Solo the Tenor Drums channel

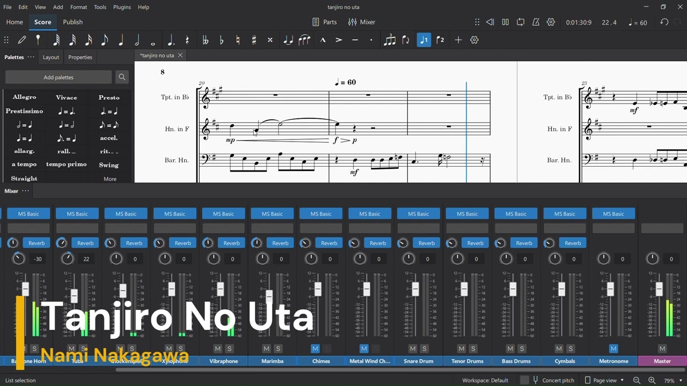coord(473,348)
